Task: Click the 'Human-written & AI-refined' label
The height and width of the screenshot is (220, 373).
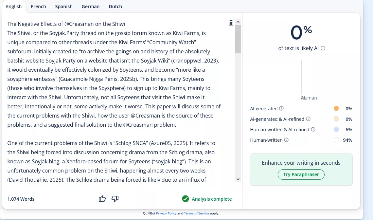Action: [x=279, y=130]
